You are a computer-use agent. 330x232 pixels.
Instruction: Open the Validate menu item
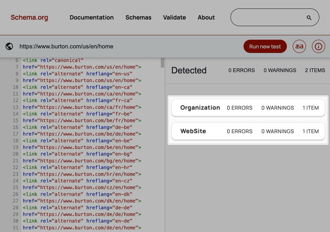pyautogui.click(x=174, y=17)
